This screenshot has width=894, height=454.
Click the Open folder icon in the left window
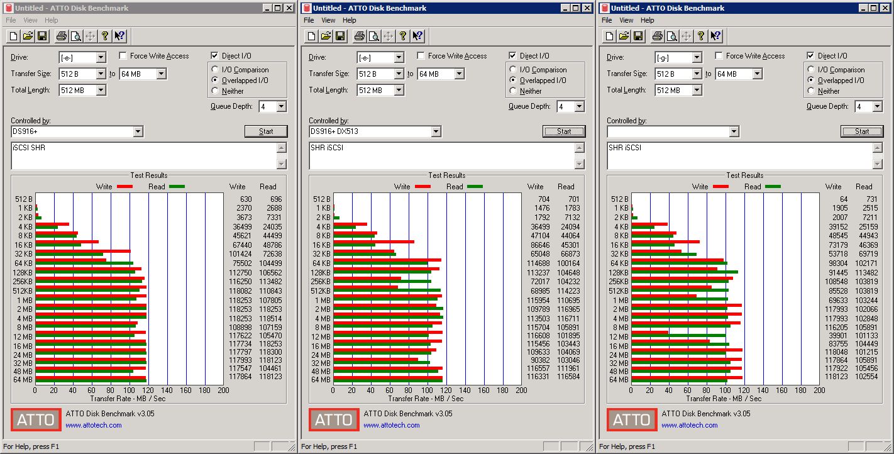(x=28, y=36)
